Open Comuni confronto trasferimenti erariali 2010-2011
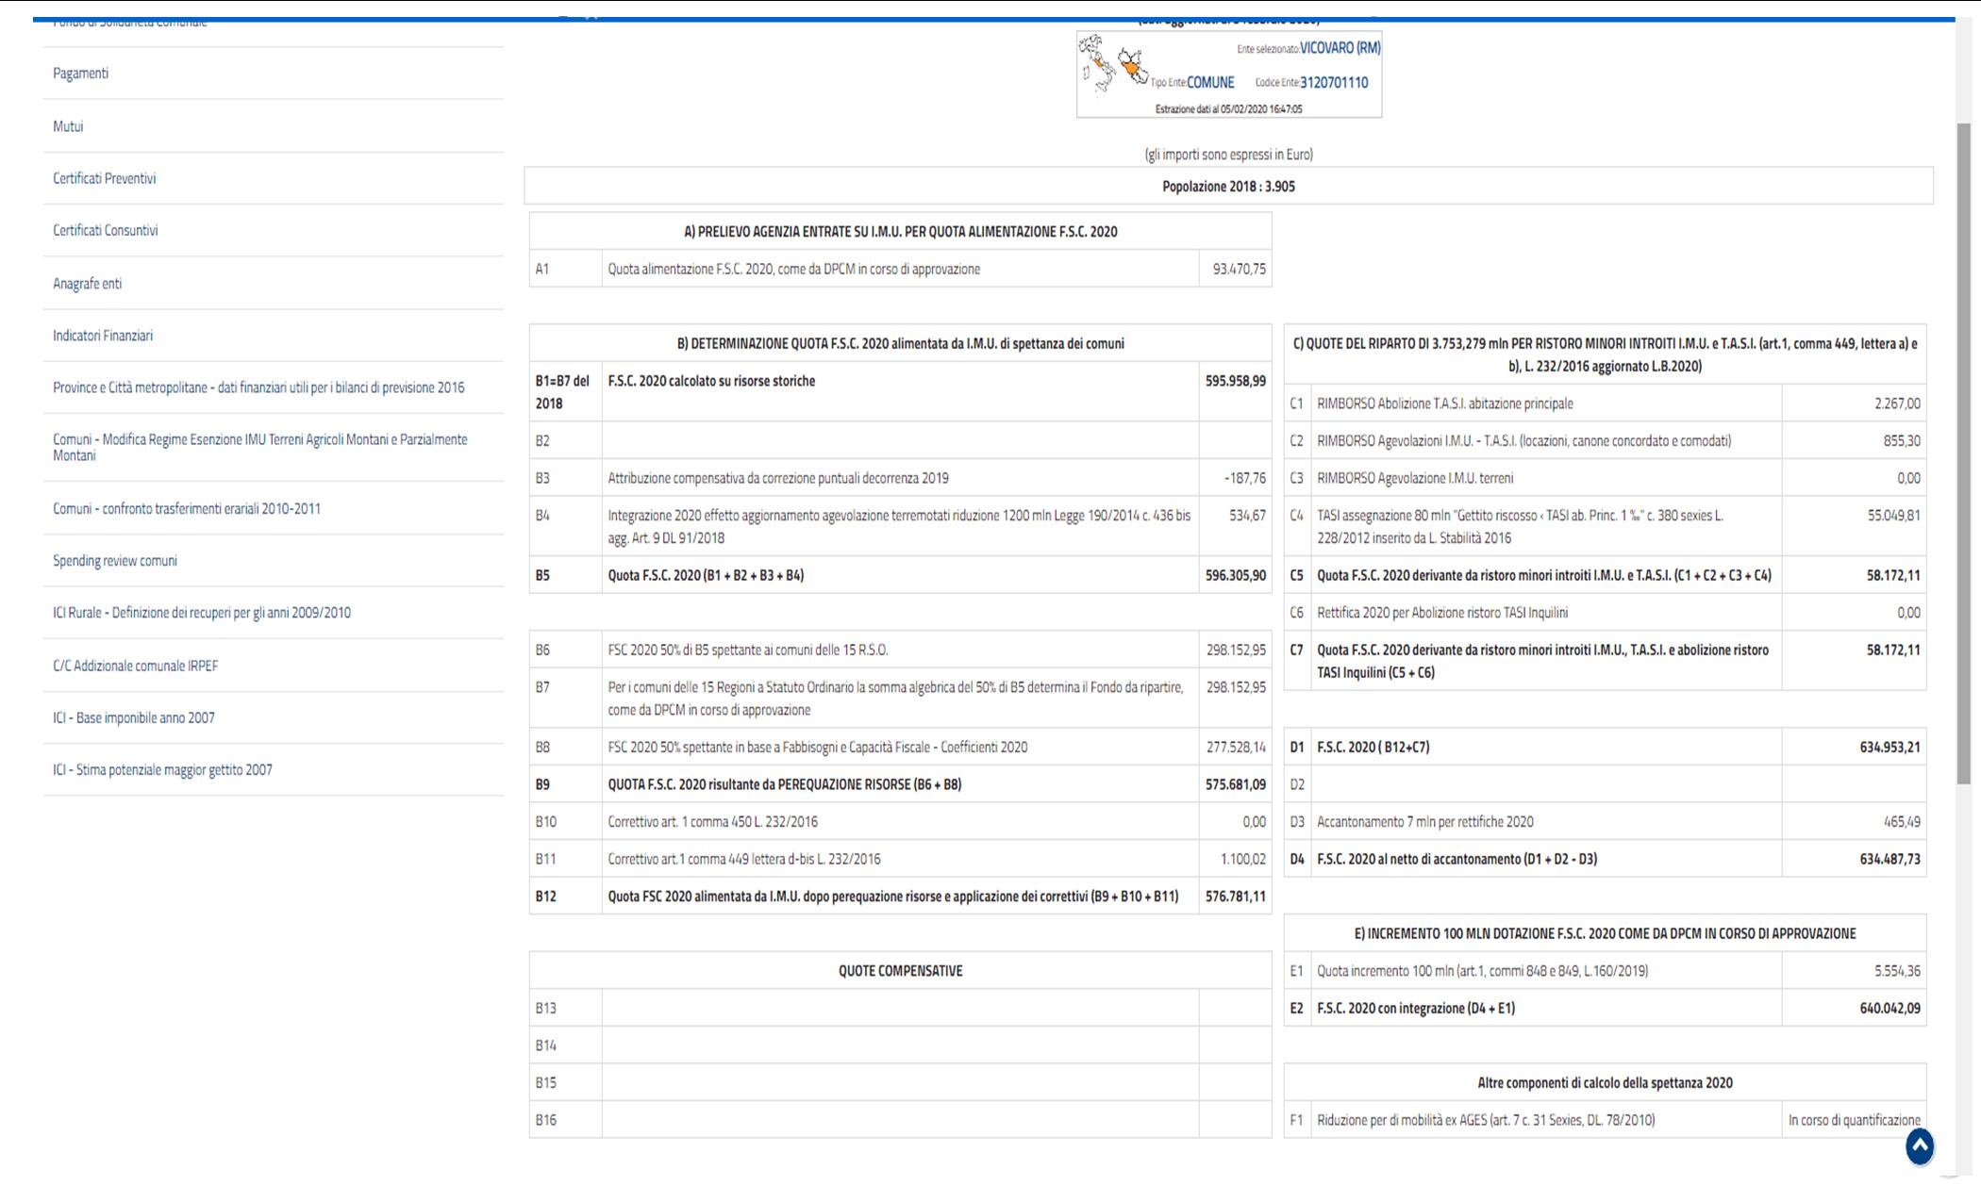Image resolution: width=1981 pixels, height=1202 pixels. [187, 508]
